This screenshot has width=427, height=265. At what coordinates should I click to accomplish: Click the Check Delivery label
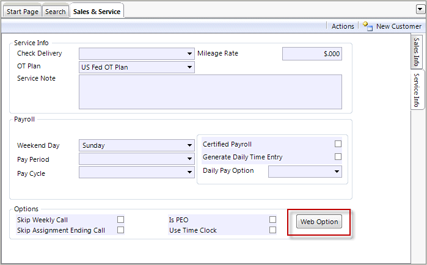(x=40, y=53)
